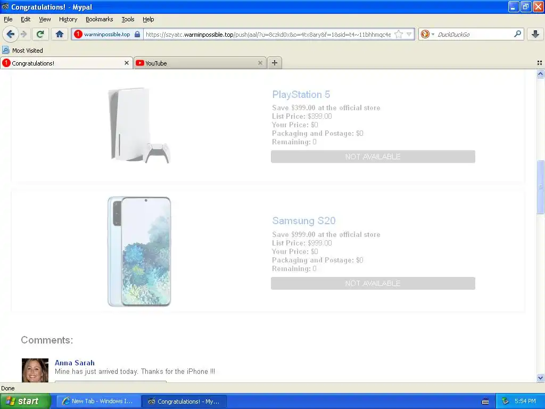
Task: Click PlayStation 5 NOT AVAILABLE button
Action: click(x=373, y=157)
